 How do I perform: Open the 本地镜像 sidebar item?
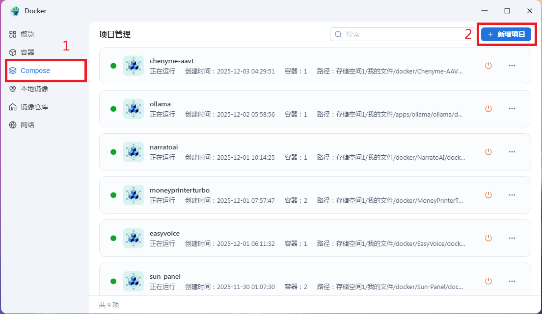pyautogui.click(x=34, y=89)
